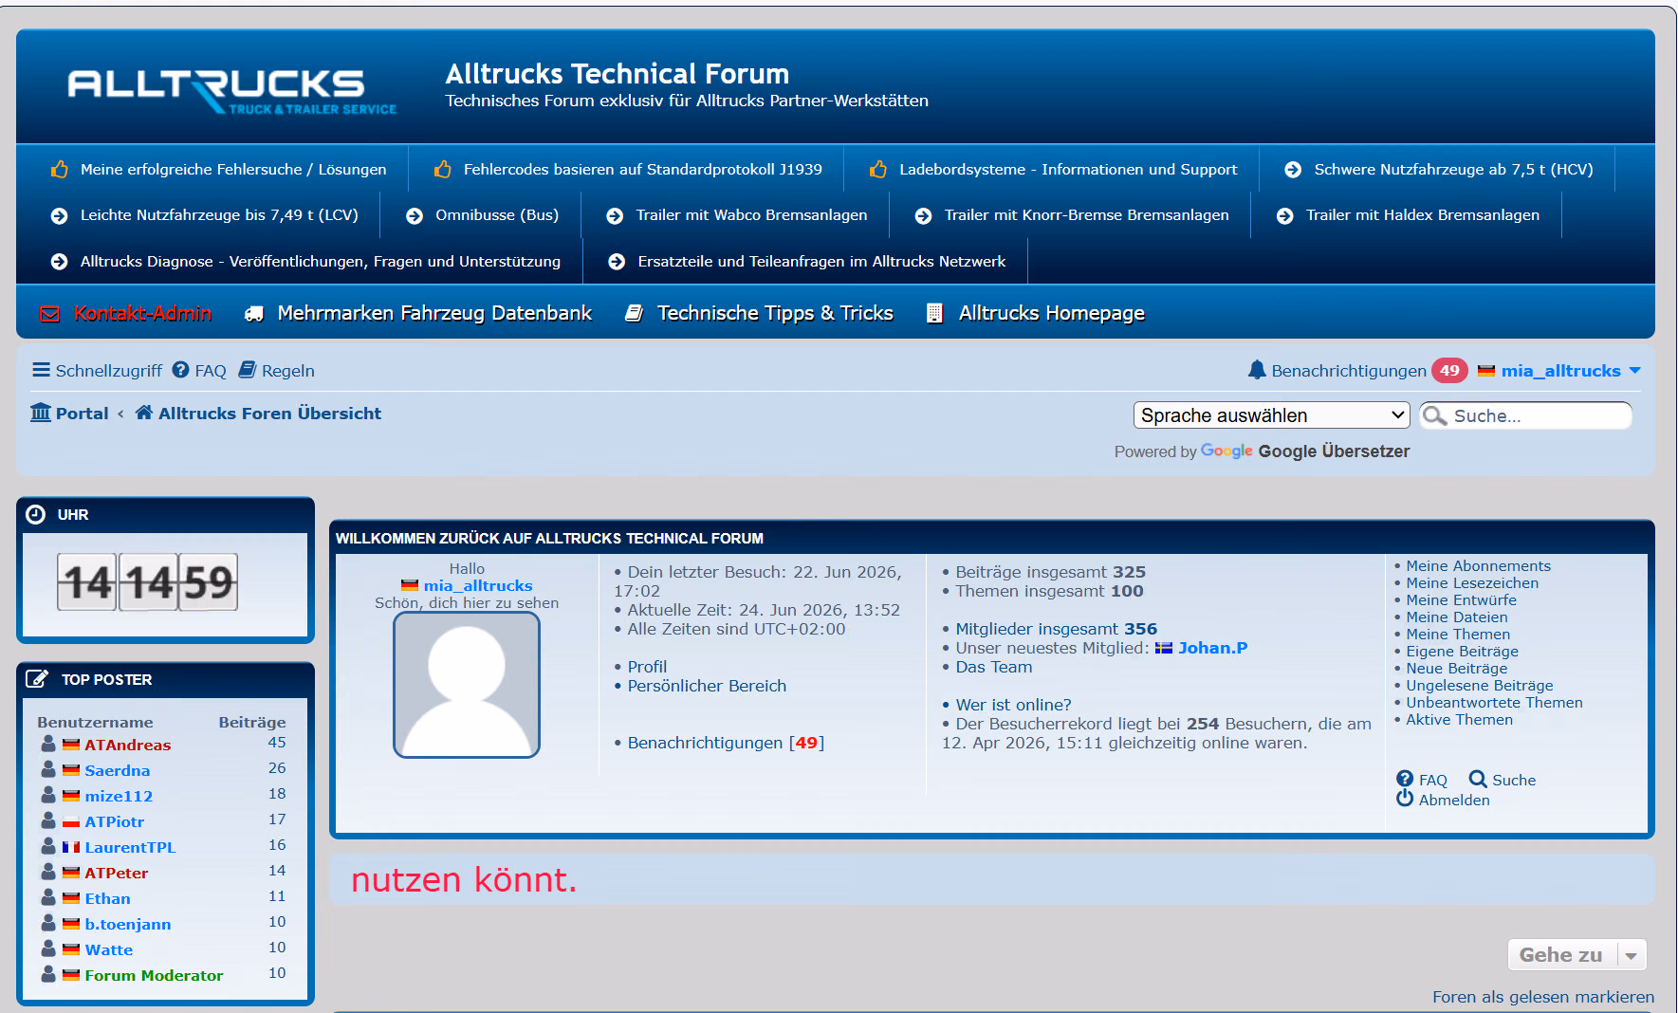Open Meine Lesezeichen link
1678x1013 pixels.
[x=1472, y=583]
